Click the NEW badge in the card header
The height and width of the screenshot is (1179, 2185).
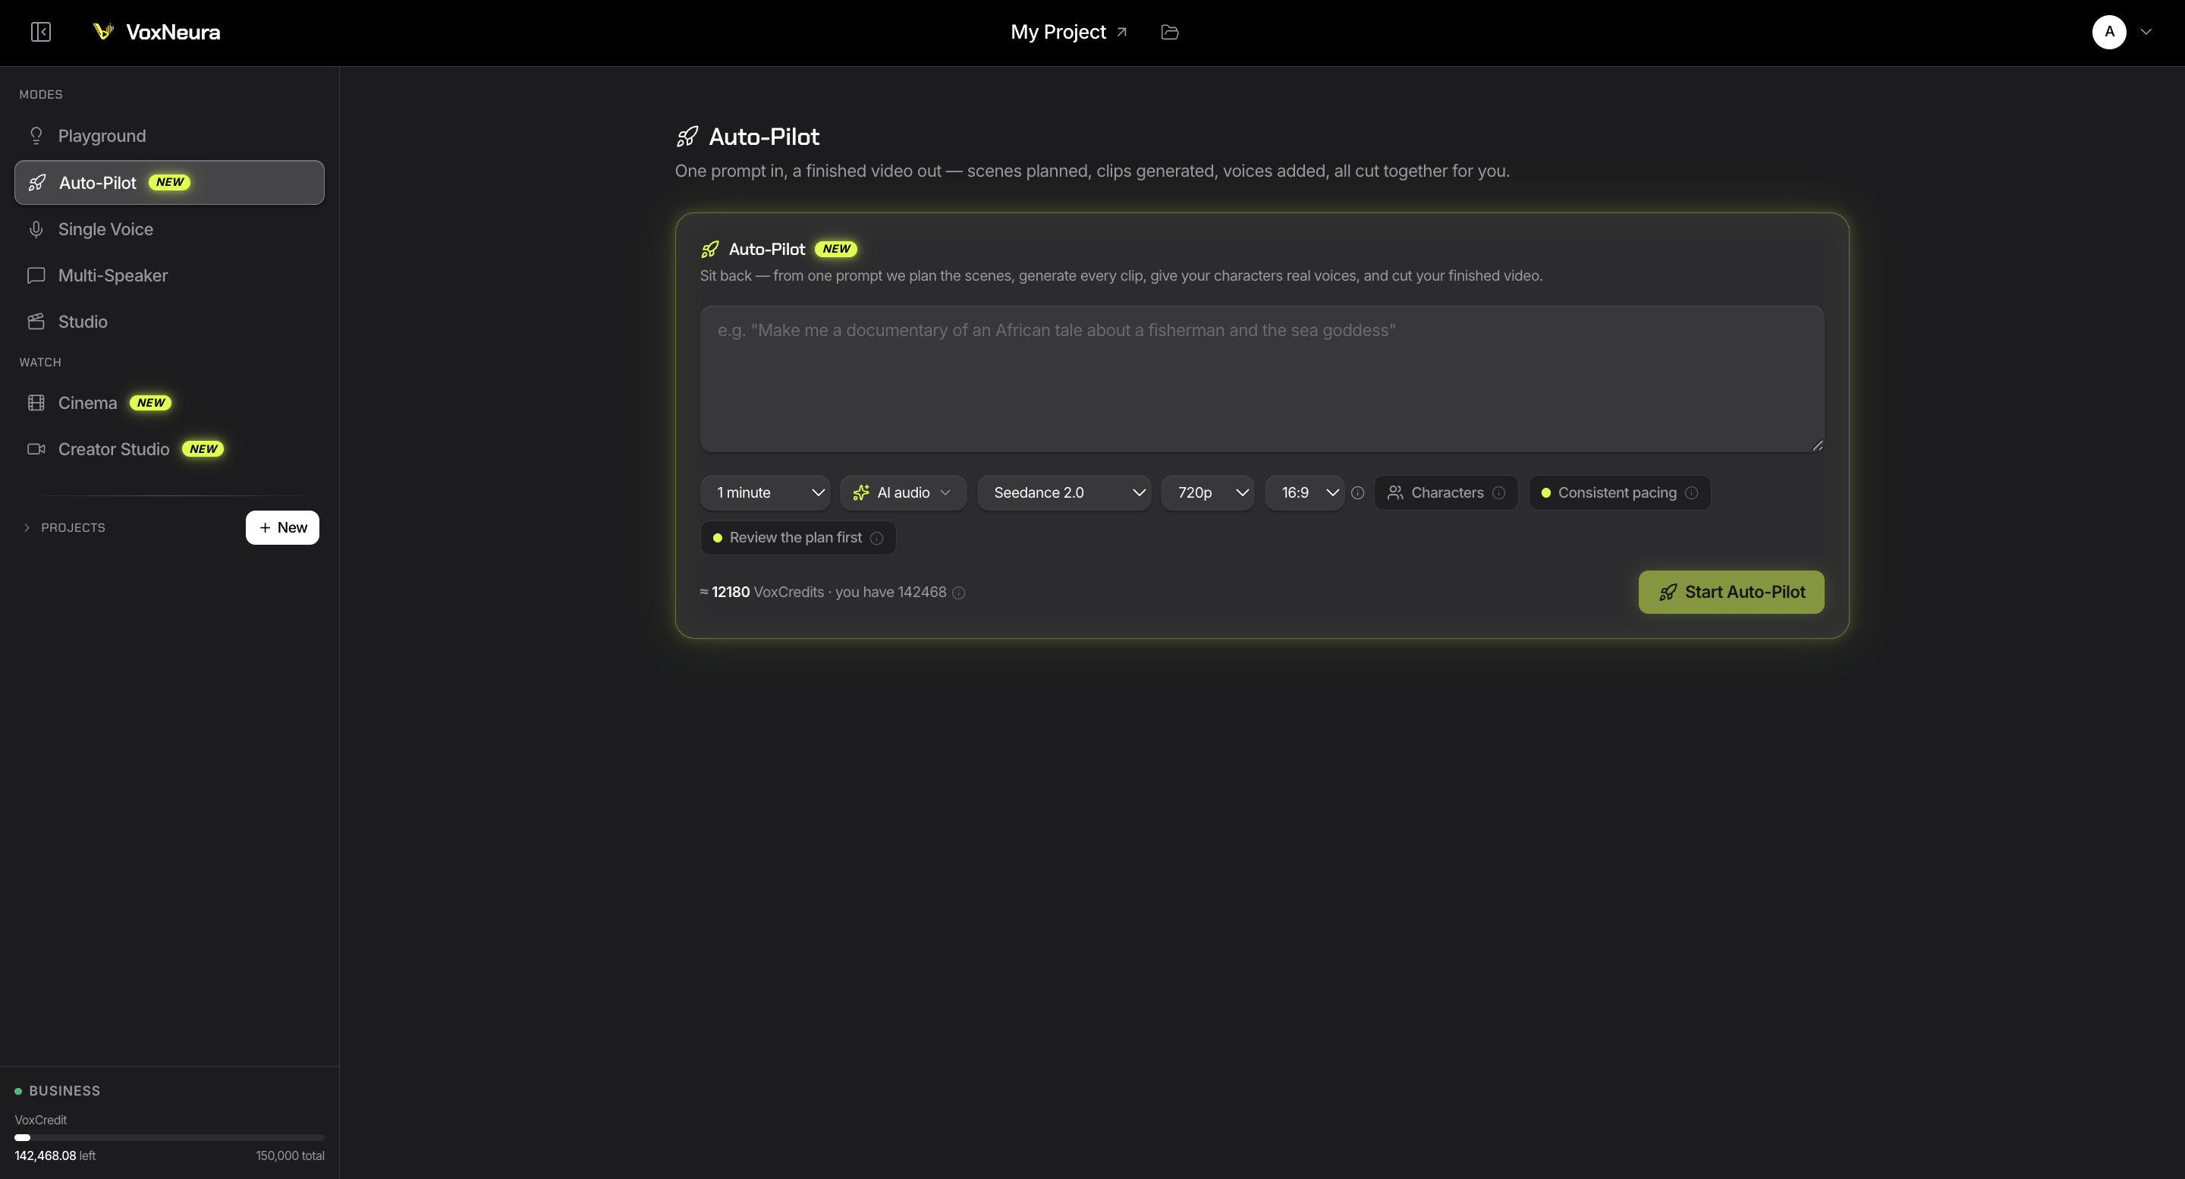pyautogui.click(x=835, y=250)
